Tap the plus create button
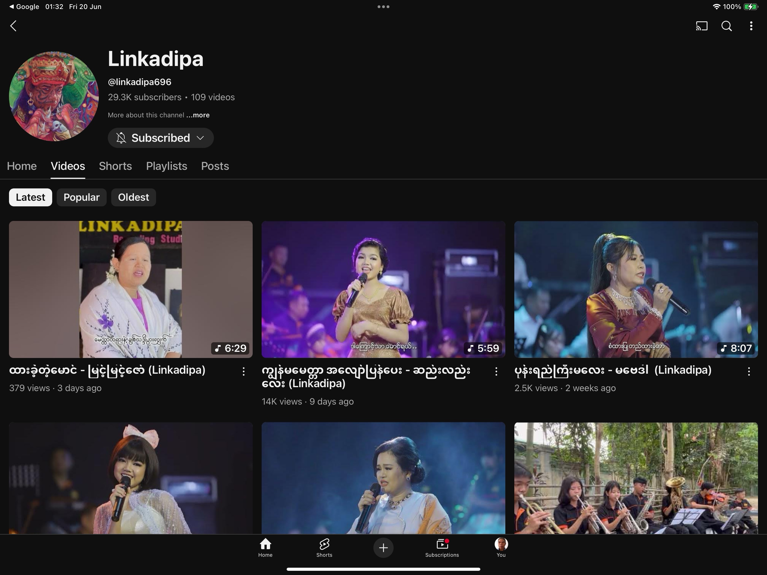This screenshot has height=575, width=767. (383, 547)
